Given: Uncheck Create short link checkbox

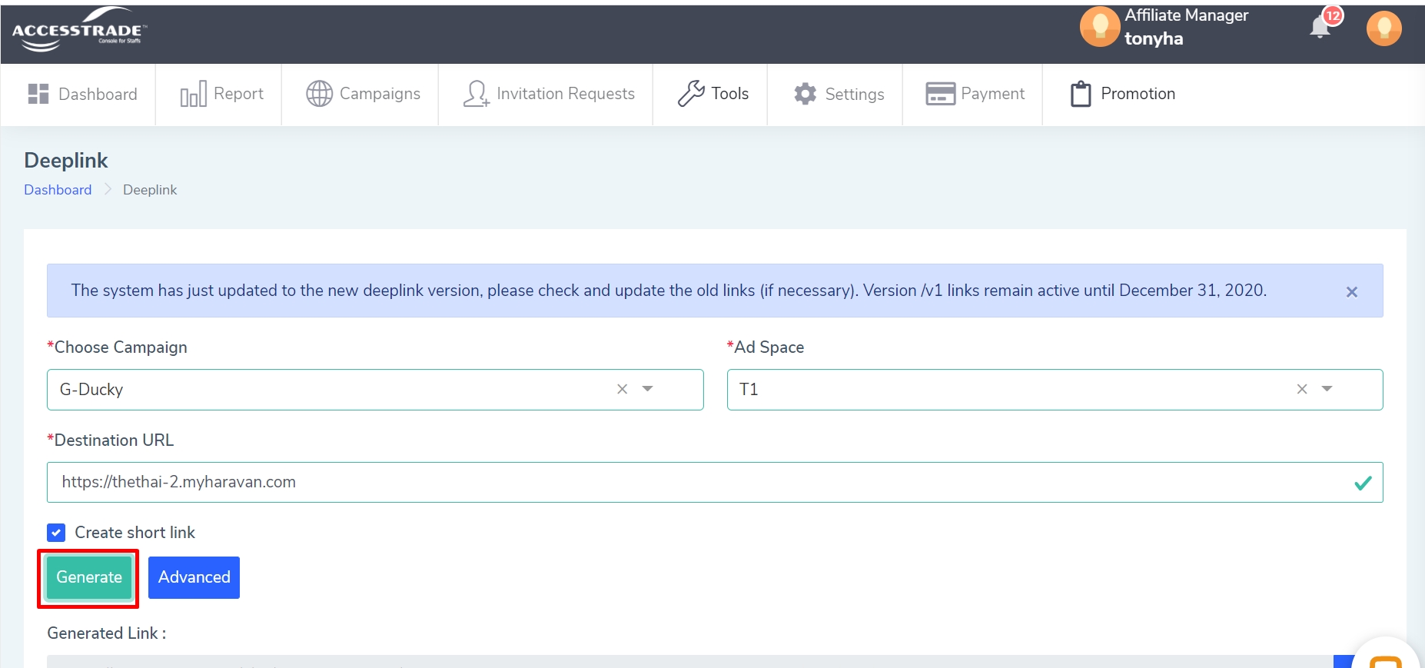Looking at the screenshot, I should (x=56, y=533).
